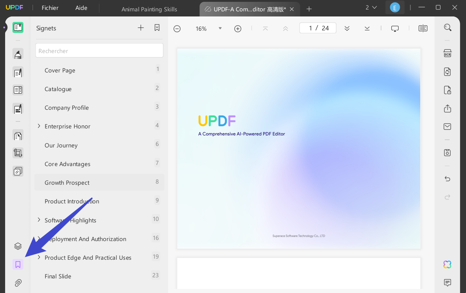Open the Edit PDF tool
466x293 pixels.
point(18,72)
